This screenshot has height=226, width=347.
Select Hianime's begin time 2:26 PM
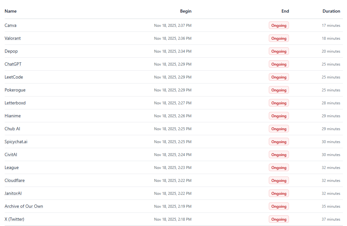pyautogui.click(x=173, y=116)
